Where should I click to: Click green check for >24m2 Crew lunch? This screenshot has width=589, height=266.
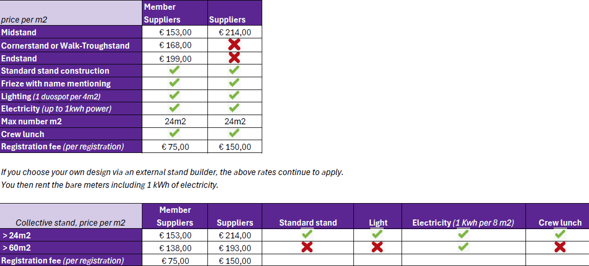click(x=560, y=234)
